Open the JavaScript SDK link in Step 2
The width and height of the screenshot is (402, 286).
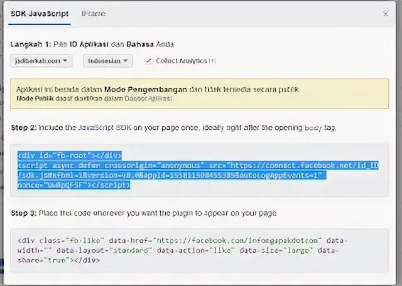tap(104, 127)
